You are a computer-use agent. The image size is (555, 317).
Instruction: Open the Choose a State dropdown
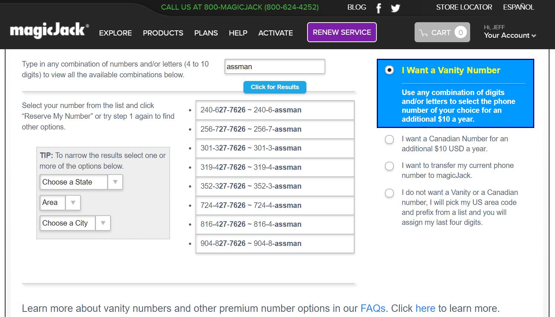(81, 182)
